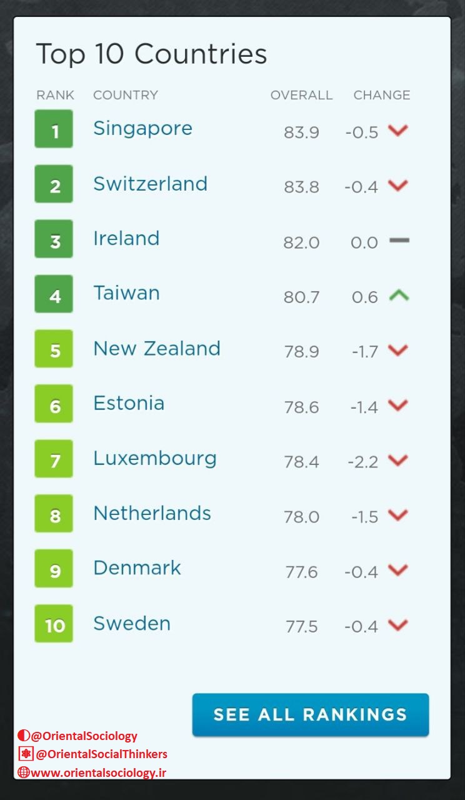Open the Switzerland country link
Image resolution: width=465 pixels, height=800 pixels.
150,183
